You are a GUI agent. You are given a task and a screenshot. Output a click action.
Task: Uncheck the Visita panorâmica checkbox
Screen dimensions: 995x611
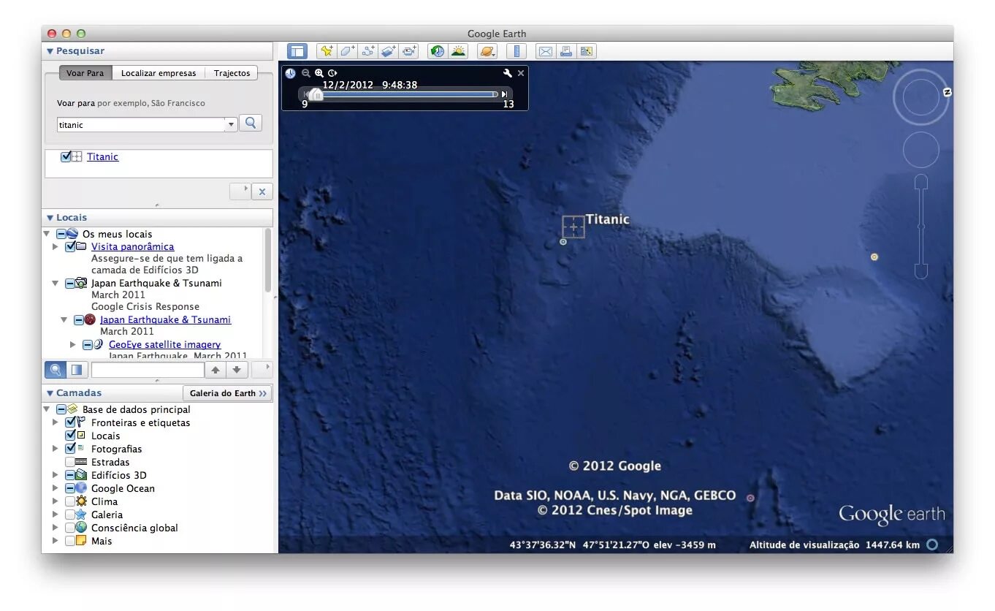pos(70,246)
